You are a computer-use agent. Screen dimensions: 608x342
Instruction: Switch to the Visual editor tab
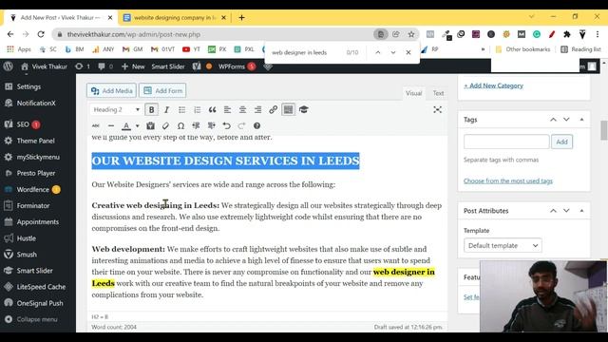pos(413,93)
